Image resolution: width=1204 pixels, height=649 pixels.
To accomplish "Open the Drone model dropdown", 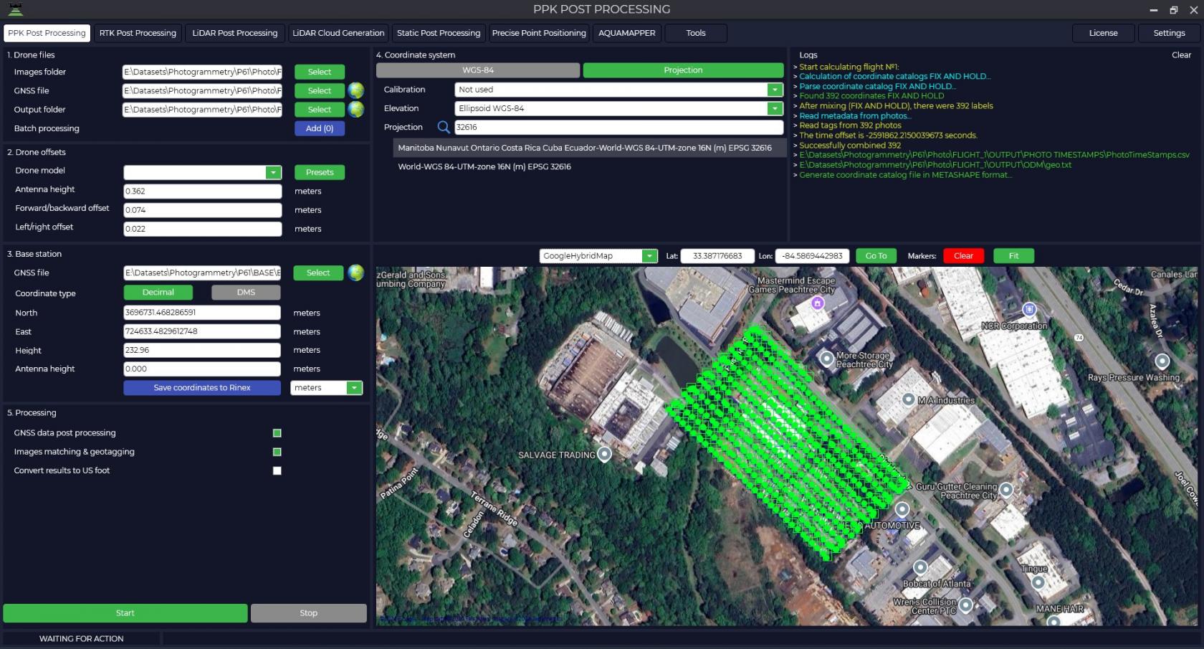I will (x=273, y=172).
